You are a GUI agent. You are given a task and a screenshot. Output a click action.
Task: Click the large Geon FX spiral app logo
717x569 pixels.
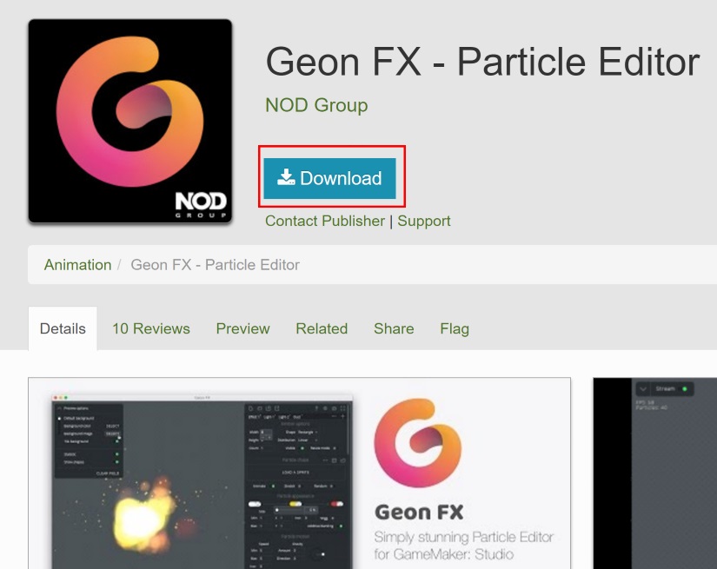(x=129, y=111)
